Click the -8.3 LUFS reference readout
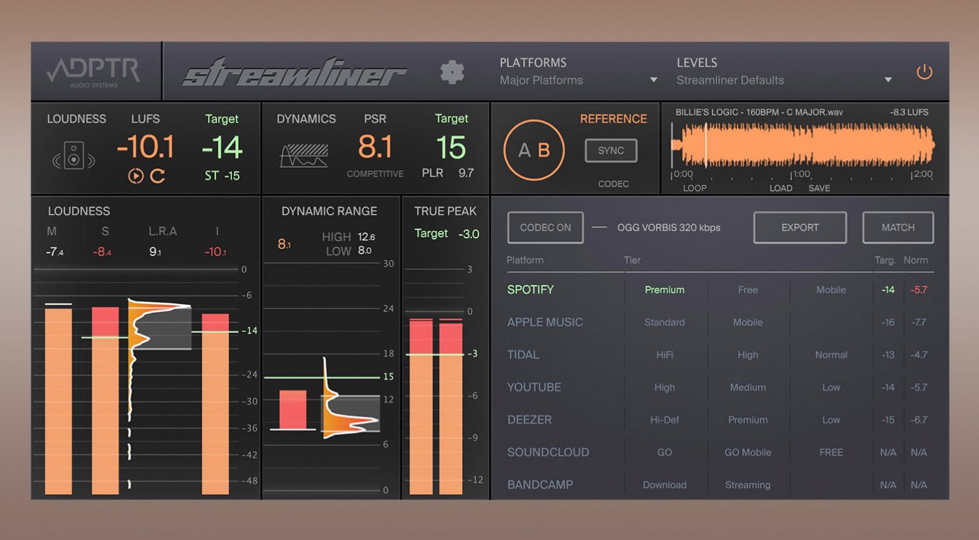The image size is (979, 540). [x=909, y=112]
